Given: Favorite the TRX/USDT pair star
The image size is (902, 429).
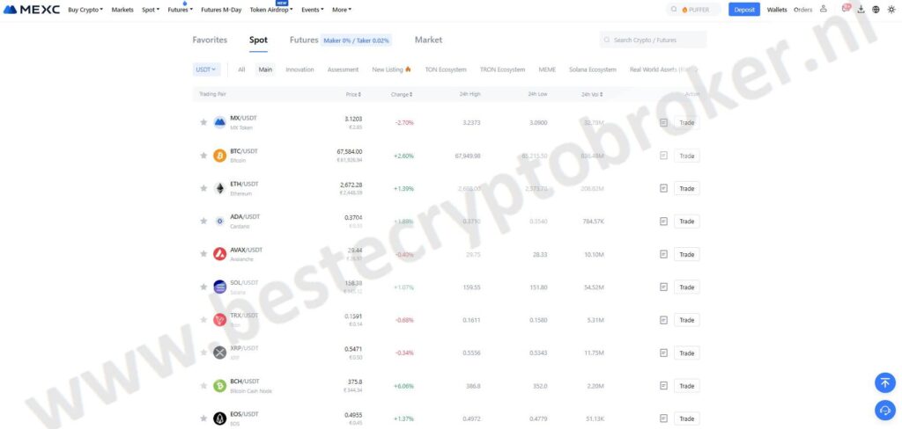Looking at the screenshot, I should pyautogui.click(x=203, y=320).
